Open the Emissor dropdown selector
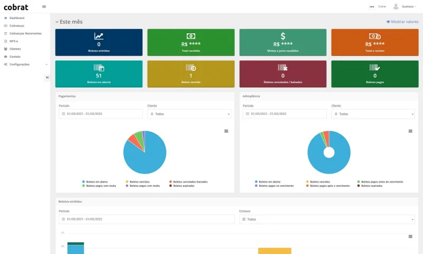Screen dimensions: 423x254 click(327, 219)
